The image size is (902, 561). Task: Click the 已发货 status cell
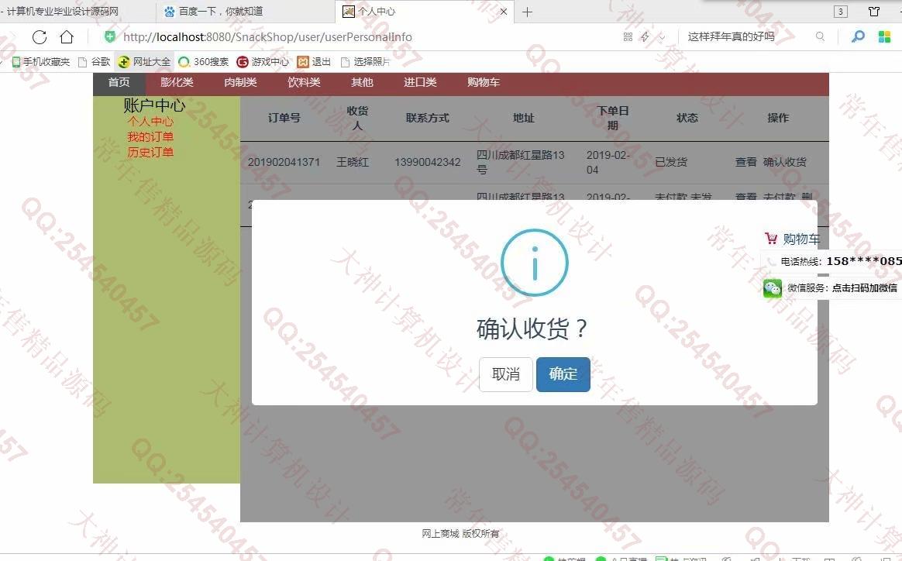click(671, 162)
